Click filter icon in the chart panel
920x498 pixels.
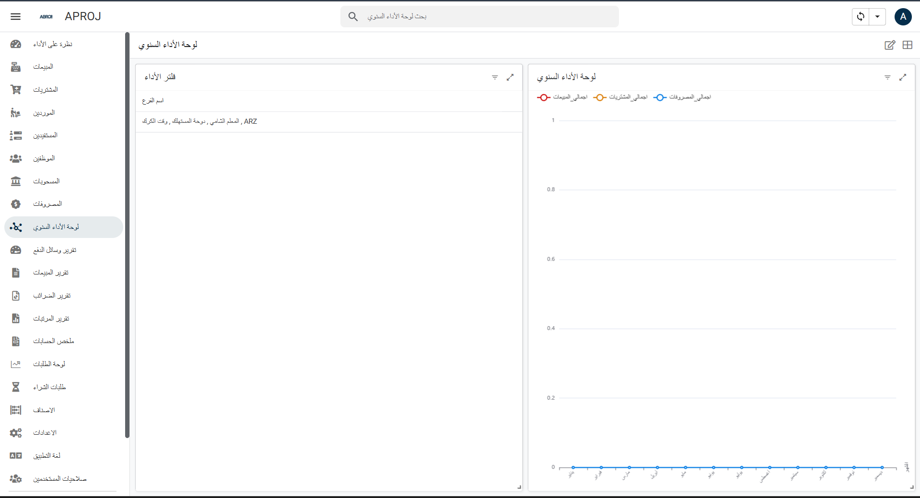pyautogui.click(x=887, y=77)
